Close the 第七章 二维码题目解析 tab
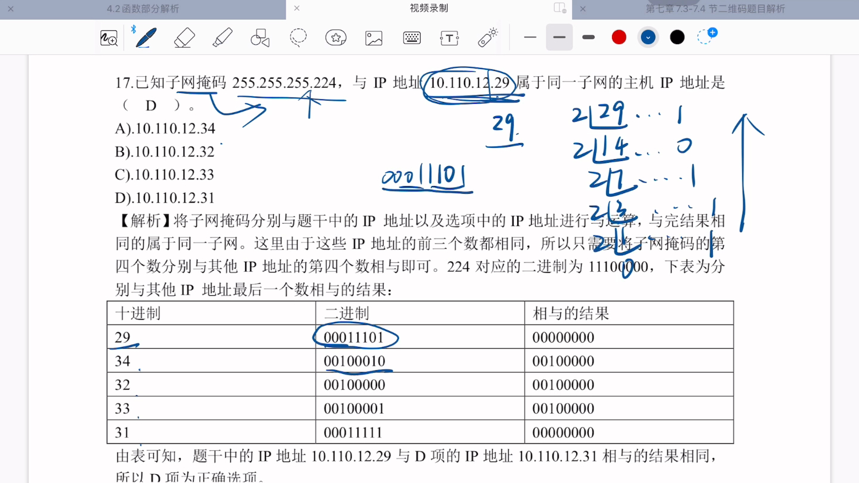 point(583,9)
